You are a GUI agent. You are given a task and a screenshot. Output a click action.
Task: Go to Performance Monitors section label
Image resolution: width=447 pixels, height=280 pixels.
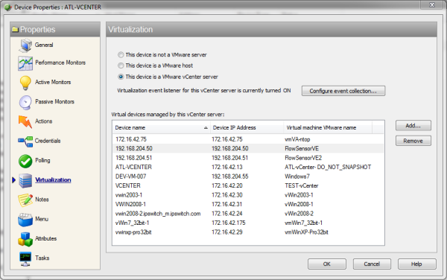pos(60,63)
